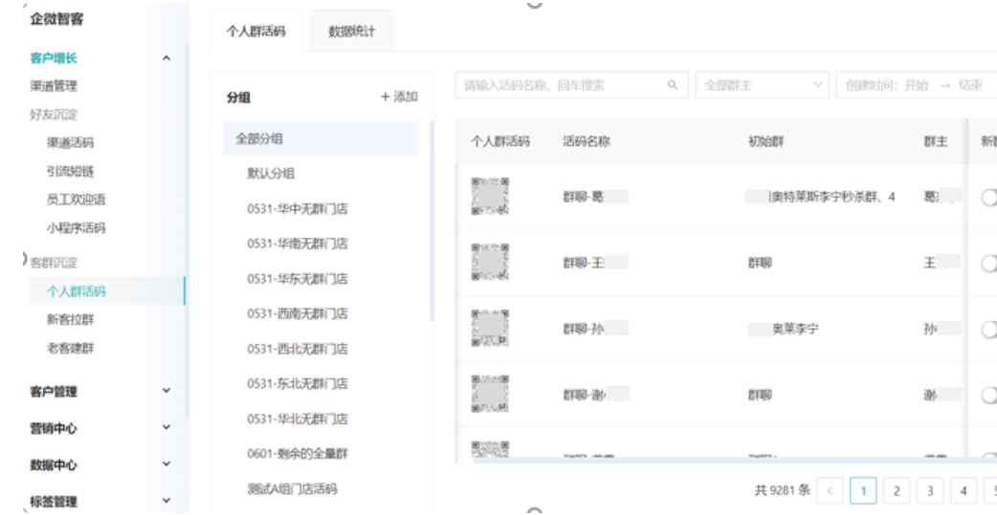Open 渠道活码 in the sidebar
997x515 pixels.
point(70,143)
